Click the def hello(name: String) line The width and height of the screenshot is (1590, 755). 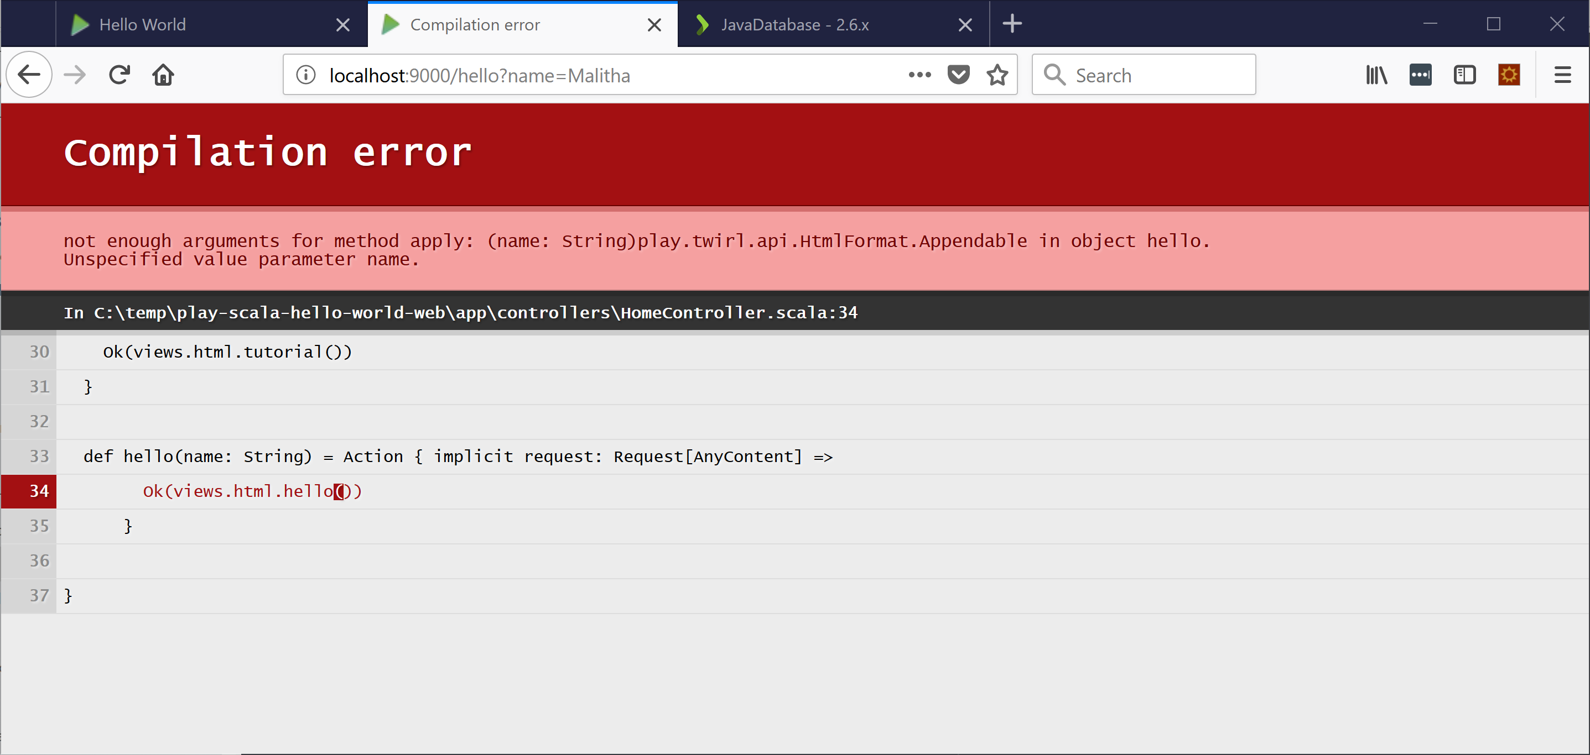[x=458, y=457]
